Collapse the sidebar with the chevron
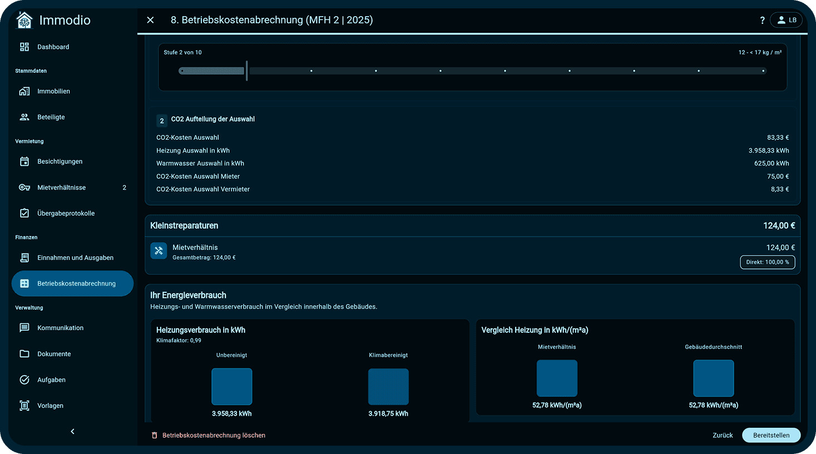The height and width of the screenshot is (454, 816). [72, 432]
